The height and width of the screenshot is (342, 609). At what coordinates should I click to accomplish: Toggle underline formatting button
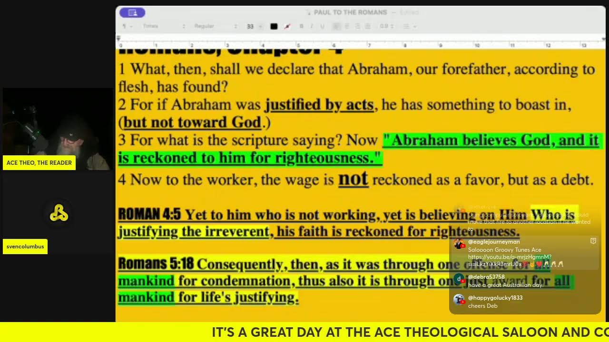[322, 26]
